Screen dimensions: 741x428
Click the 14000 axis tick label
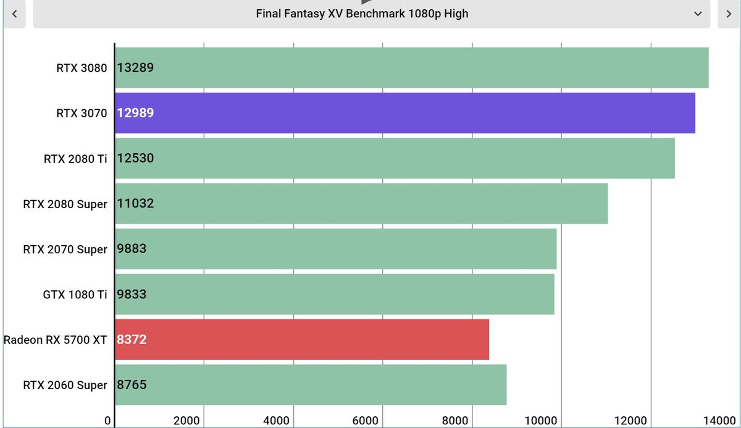[721, 421]
